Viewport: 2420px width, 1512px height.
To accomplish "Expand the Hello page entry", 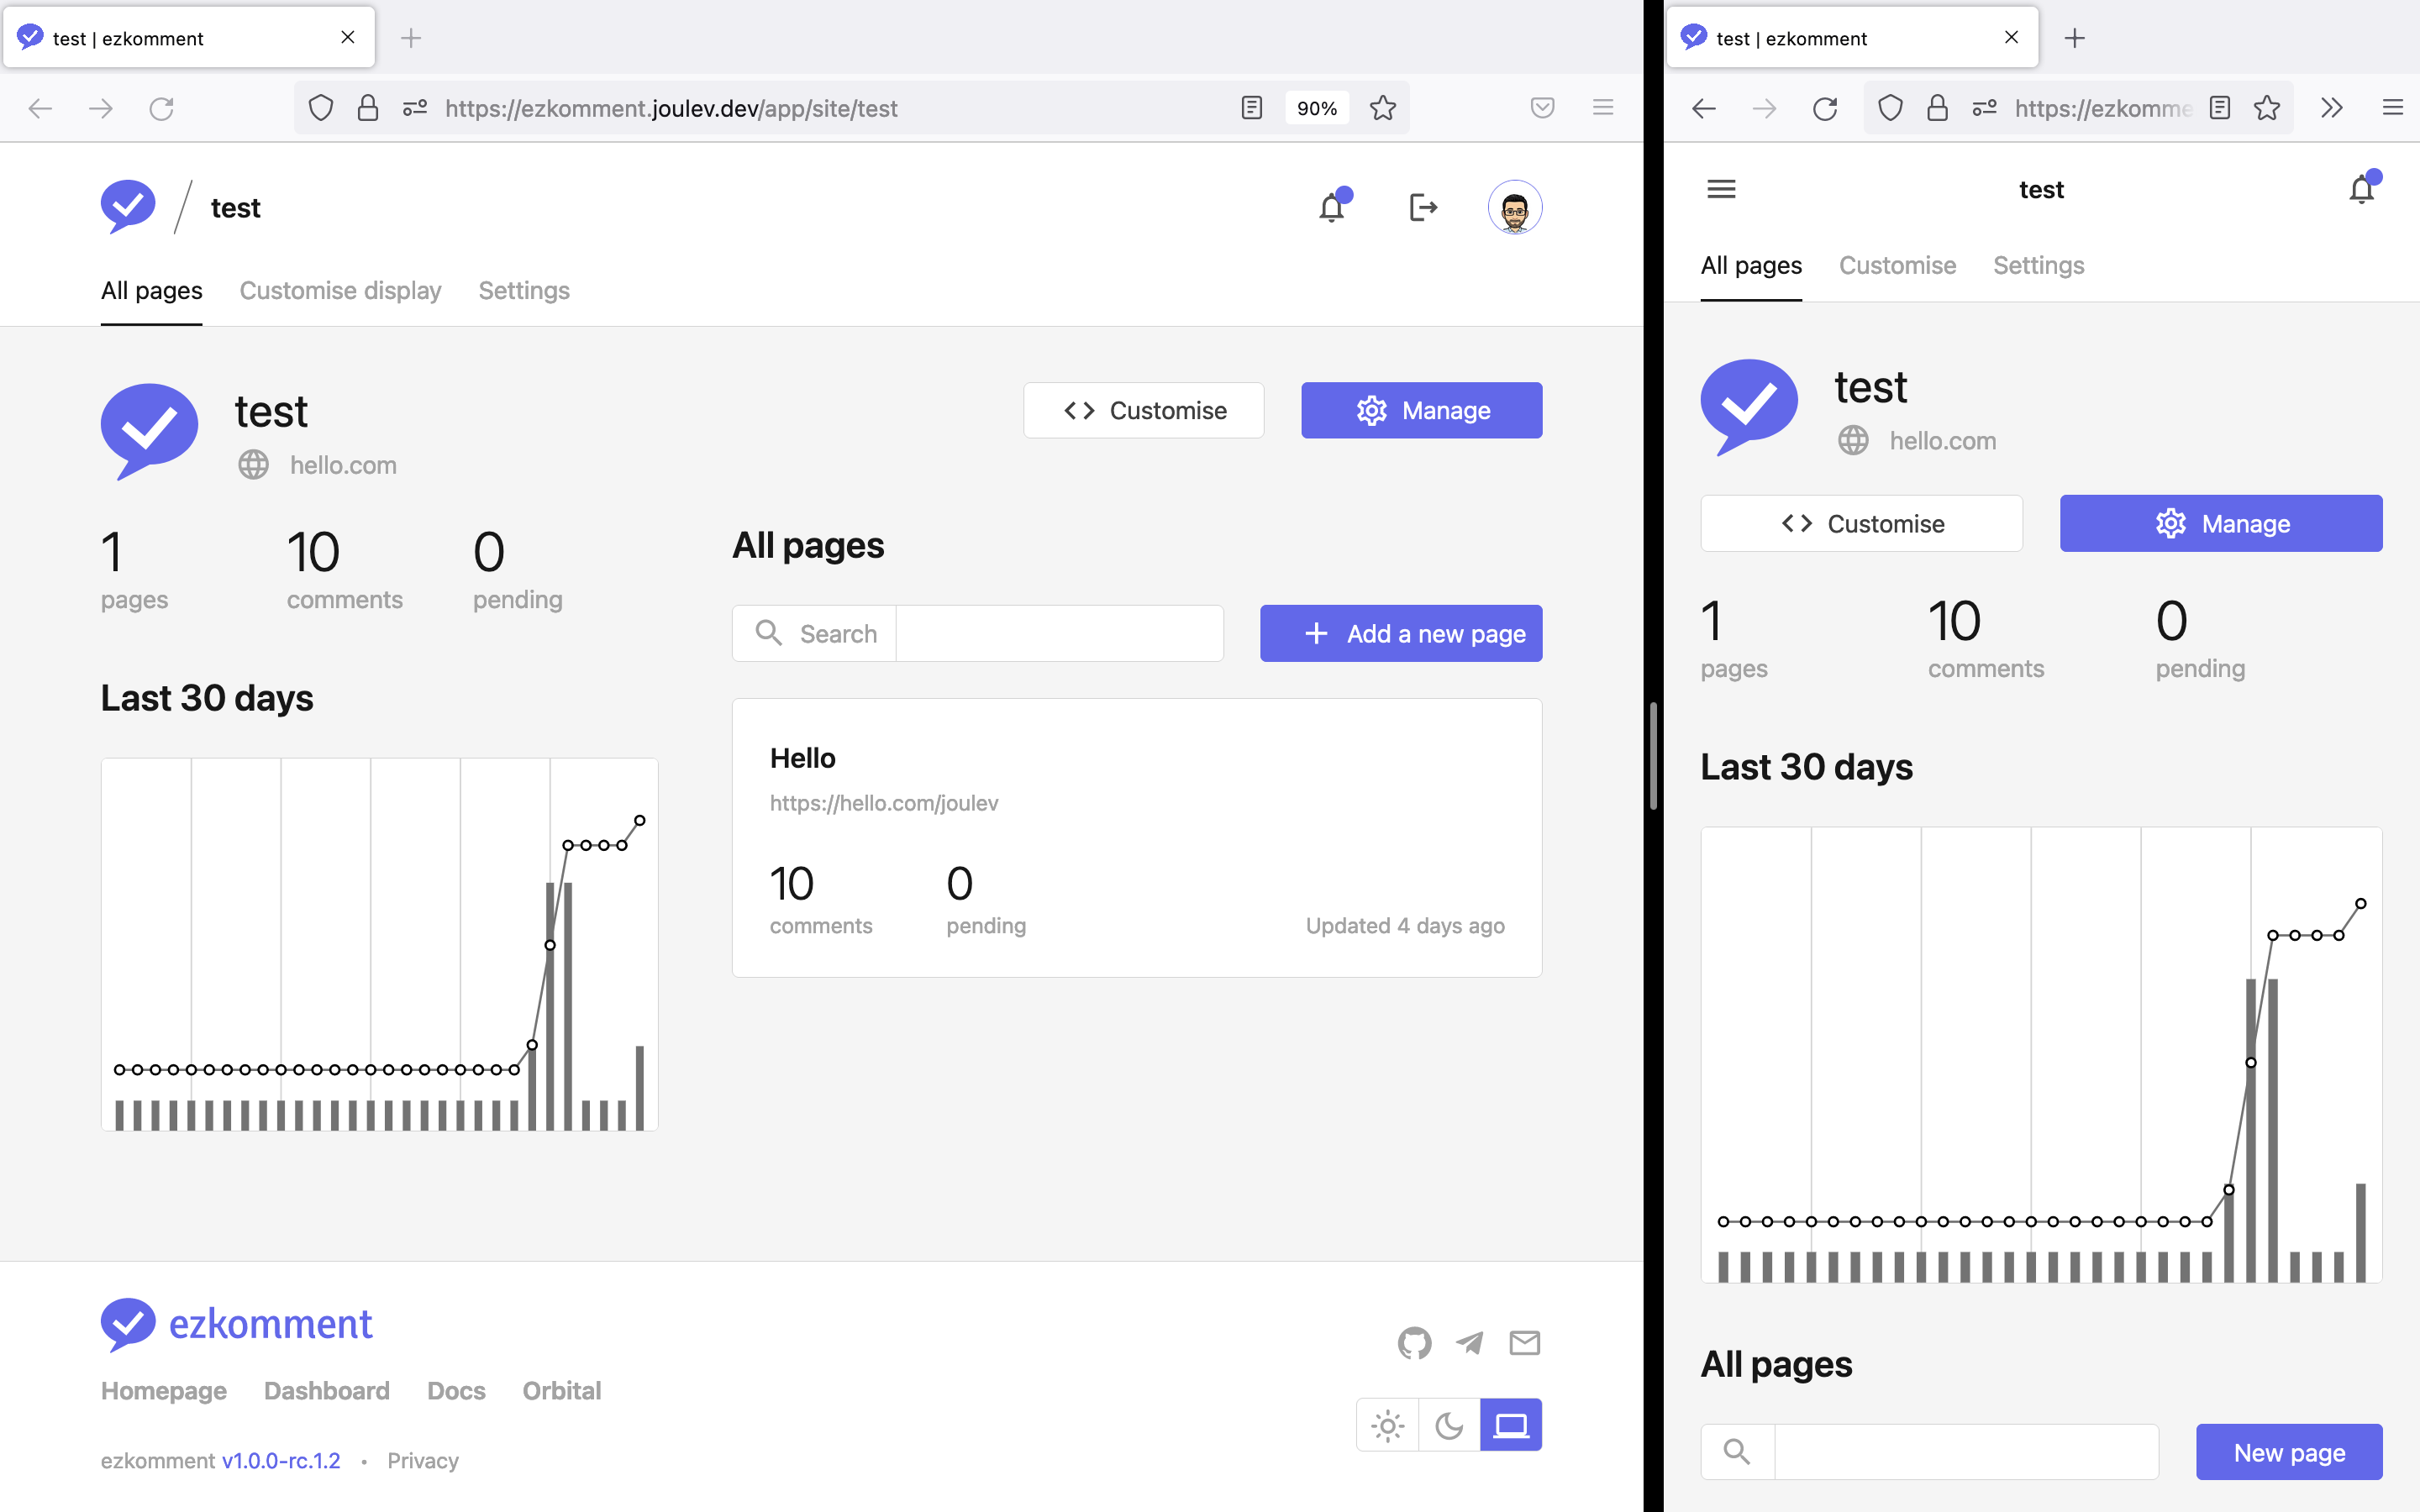I will (x=1136, y=836).
